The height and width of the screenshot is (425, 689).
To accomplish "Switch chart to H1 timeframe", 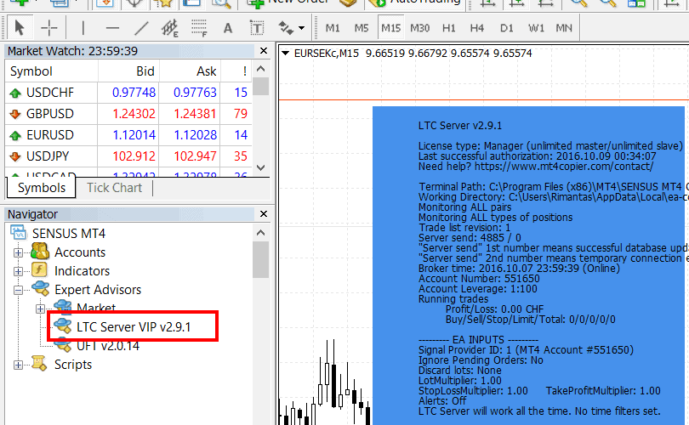I will point(448,28).
